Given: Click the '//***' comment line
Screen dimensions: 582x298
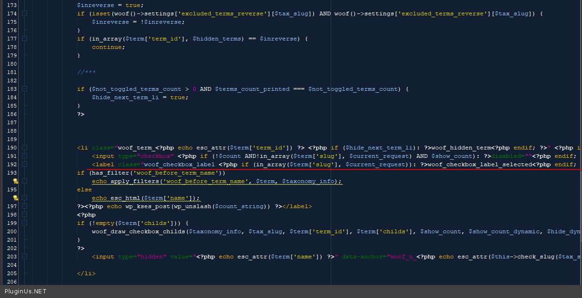Looking at the screenshot, I should [86, 72].
